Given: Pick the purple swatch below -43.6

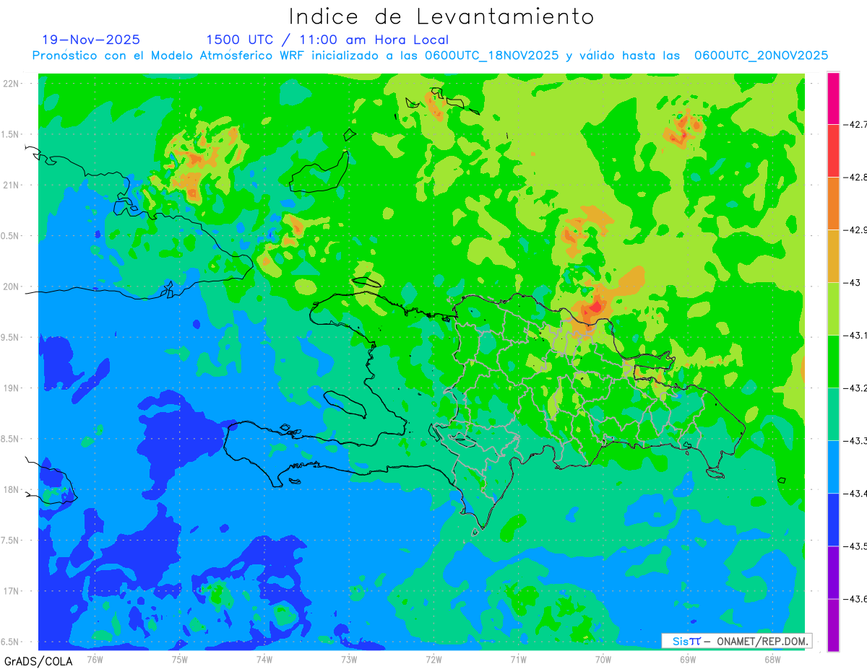Looking at the screenshot, I should (x=833, y=624).
